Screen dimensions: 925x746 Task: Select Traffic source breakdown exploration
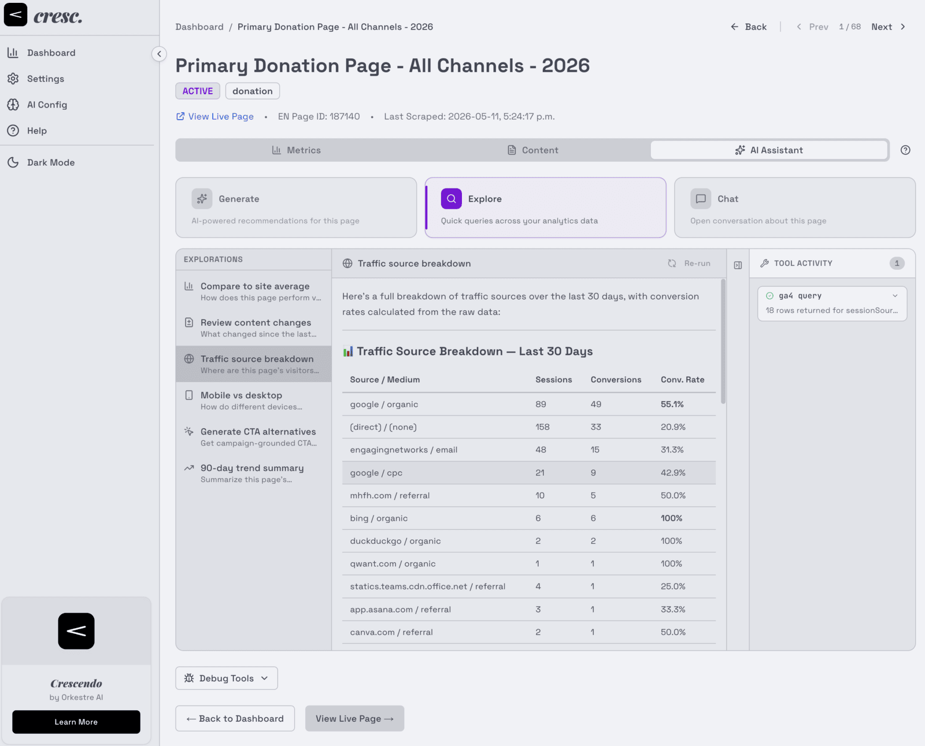pos(254,364)
